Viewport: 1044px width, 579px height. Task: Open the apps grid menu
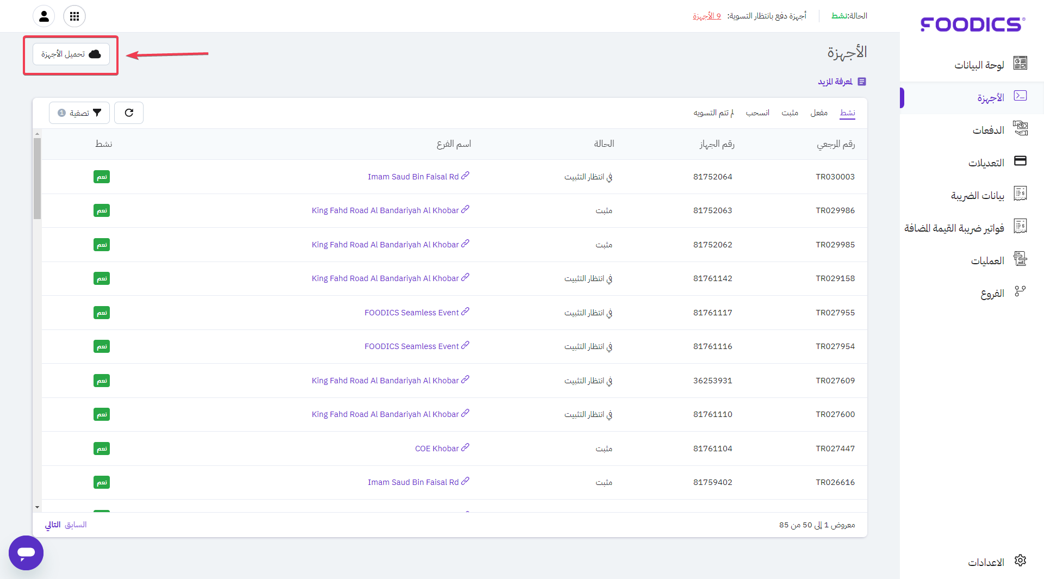(74, 16)
